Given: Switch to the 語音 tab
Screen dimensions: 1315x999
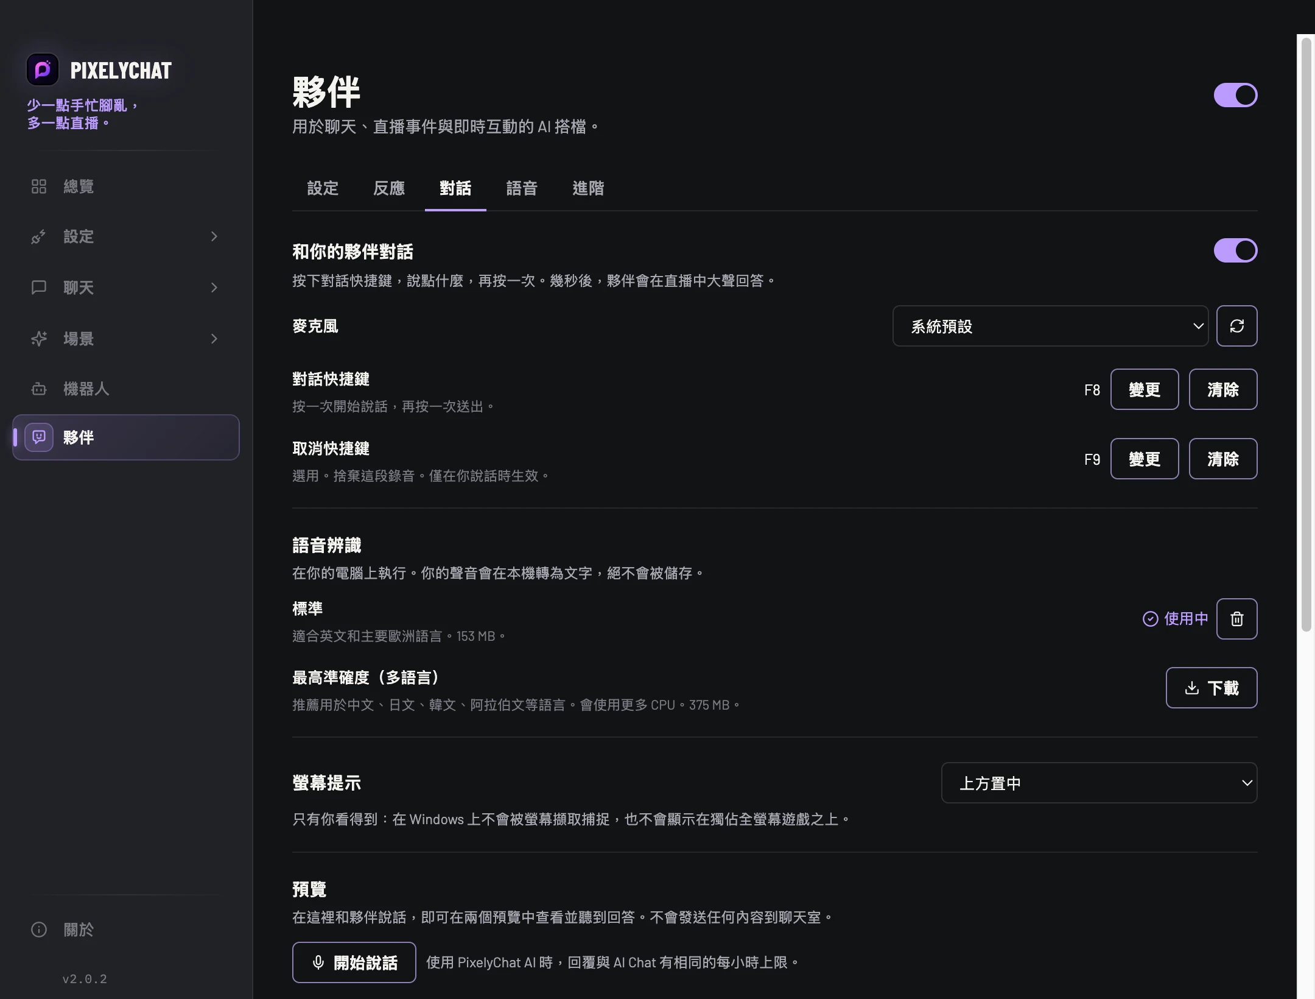Looking at the screenshot, I should pos(522,188).
